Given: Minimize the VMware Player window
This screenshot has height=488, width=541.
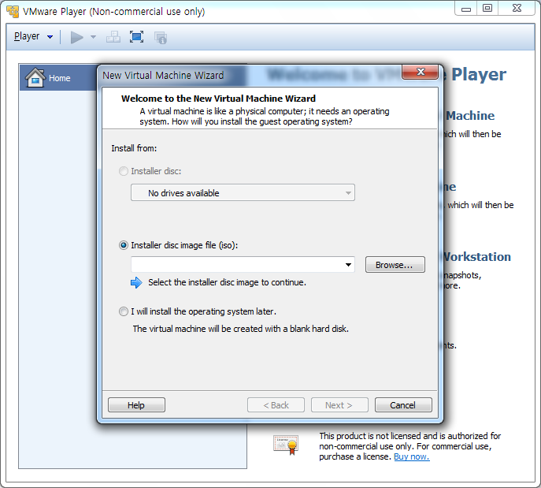Looking at the screenshot, I should 465,9.
